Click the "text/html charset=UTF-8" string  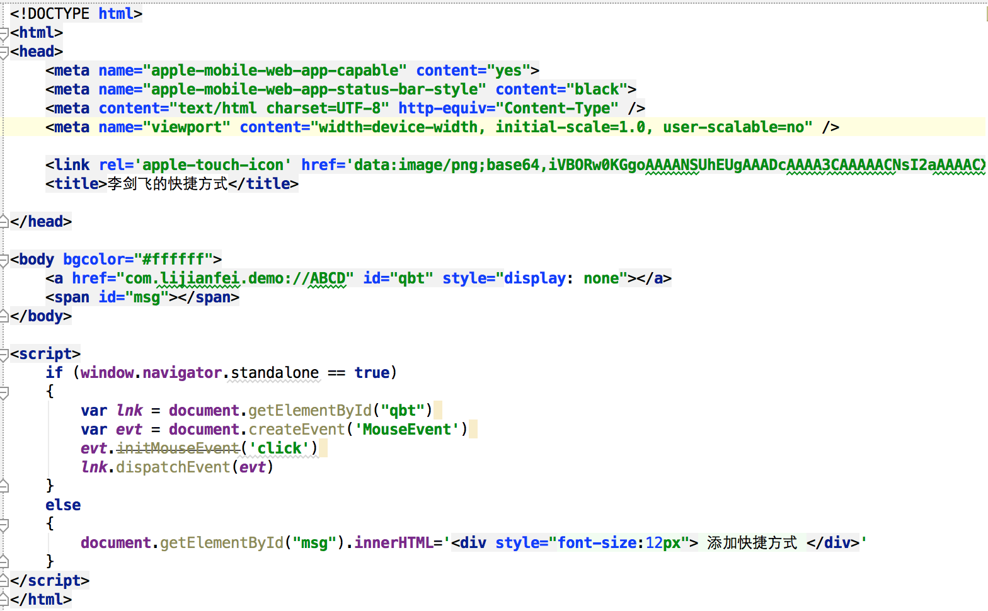tap(279, 108)
